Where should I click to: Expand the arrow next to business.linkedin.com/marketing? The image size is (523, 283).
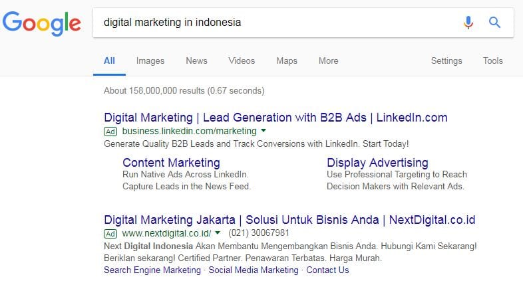click(263, 130)
